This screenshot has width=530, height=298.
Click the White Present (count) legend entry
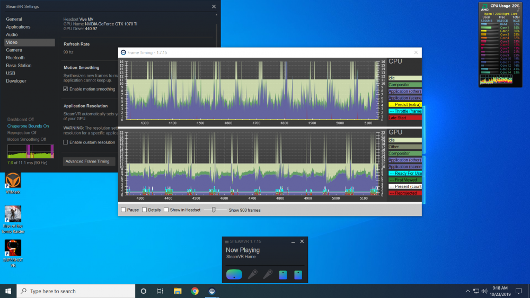(x=405, y=186)
